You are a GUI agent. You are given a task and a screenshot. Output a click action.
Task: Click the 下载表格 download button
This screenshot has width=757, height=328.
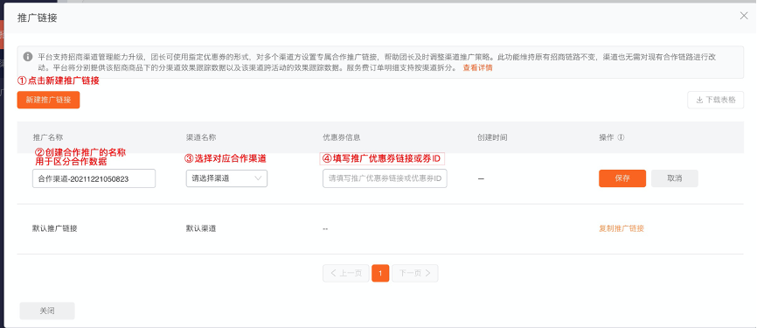716,100
